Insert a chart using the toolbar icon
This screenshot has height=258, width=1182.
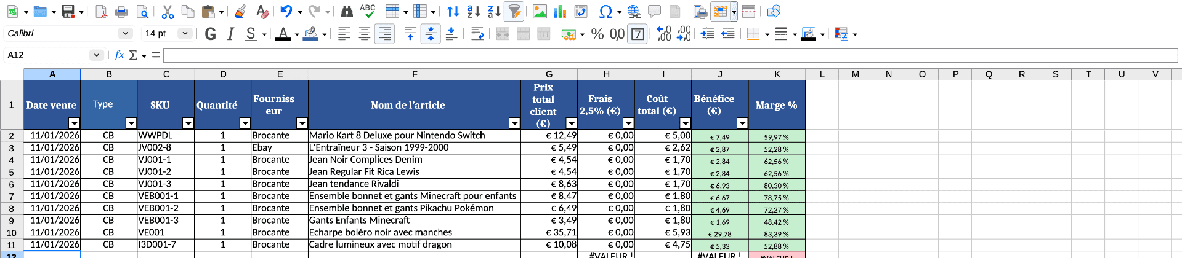point(560,11)
